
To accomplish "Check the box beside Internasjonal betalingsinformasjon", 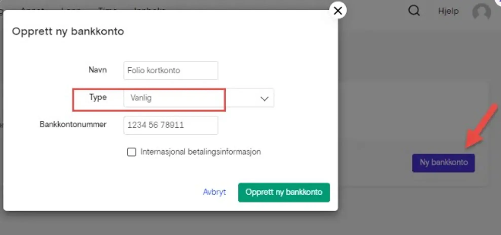I will click(x=132, y=152).
